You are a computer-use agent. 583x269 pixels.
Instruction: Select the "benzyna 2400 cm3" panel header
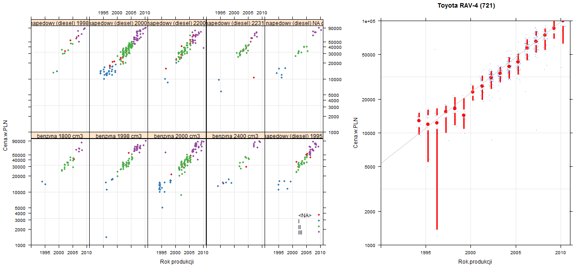235,136
